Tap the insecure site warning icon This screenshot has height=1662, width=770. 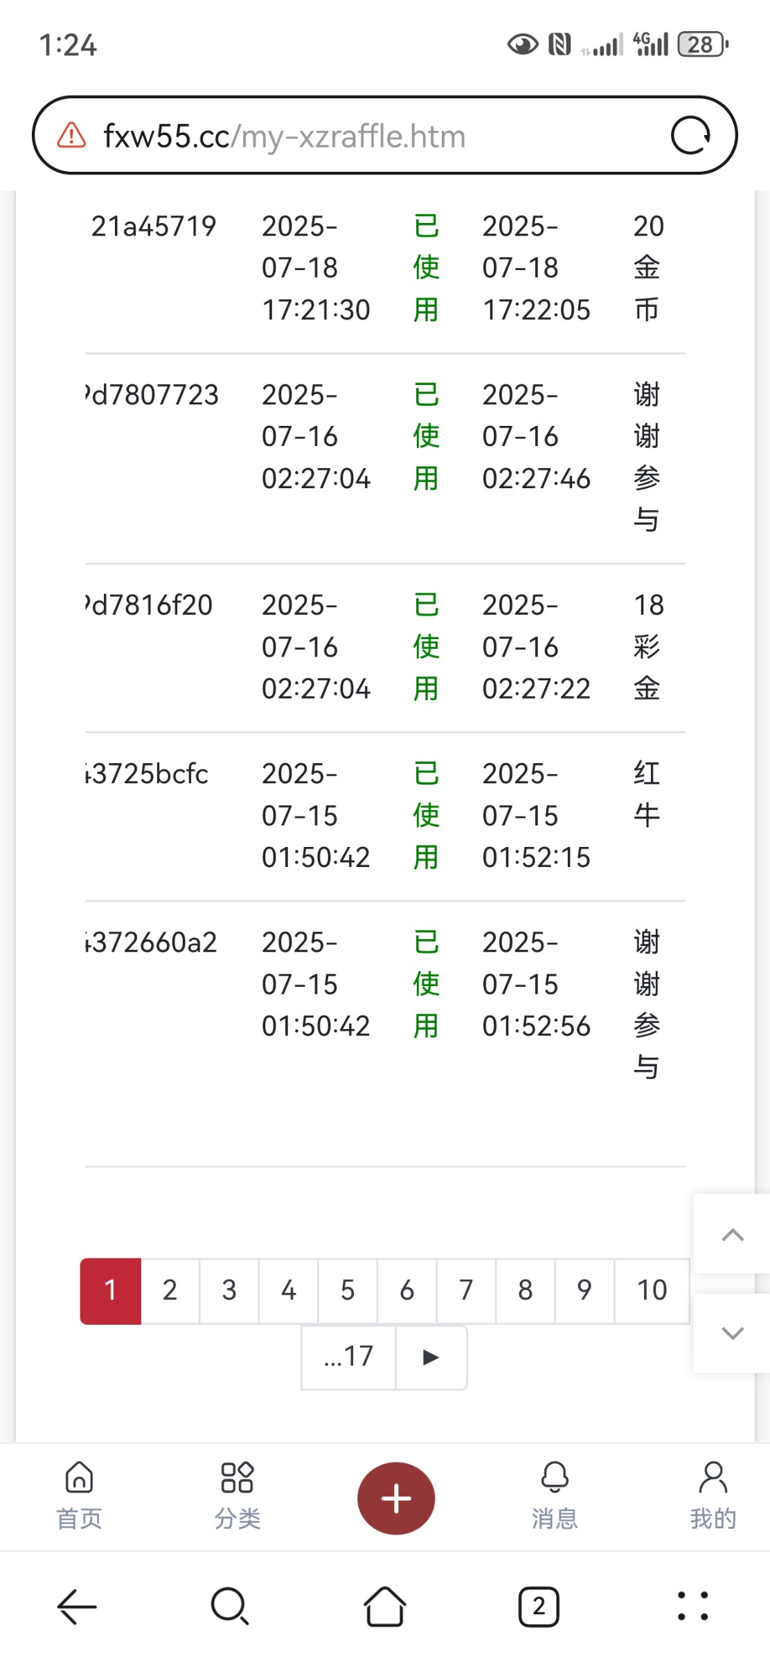point(71,136)
